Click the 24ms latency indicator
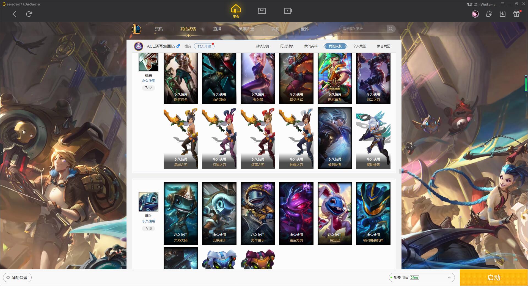This screenshot has height=286, width=528. (x=414, y=277)
